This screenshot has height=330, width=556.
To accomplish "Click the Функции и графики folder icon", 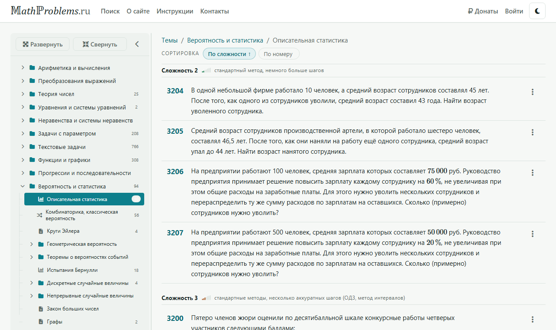I will click(x=32, y=160).
